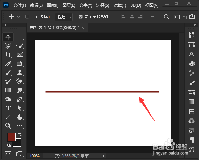Image resolution: width=199 pixels, height=160 pixels.
Task: Close the 未标题-1 document tab
Action: tap(83, 28)
